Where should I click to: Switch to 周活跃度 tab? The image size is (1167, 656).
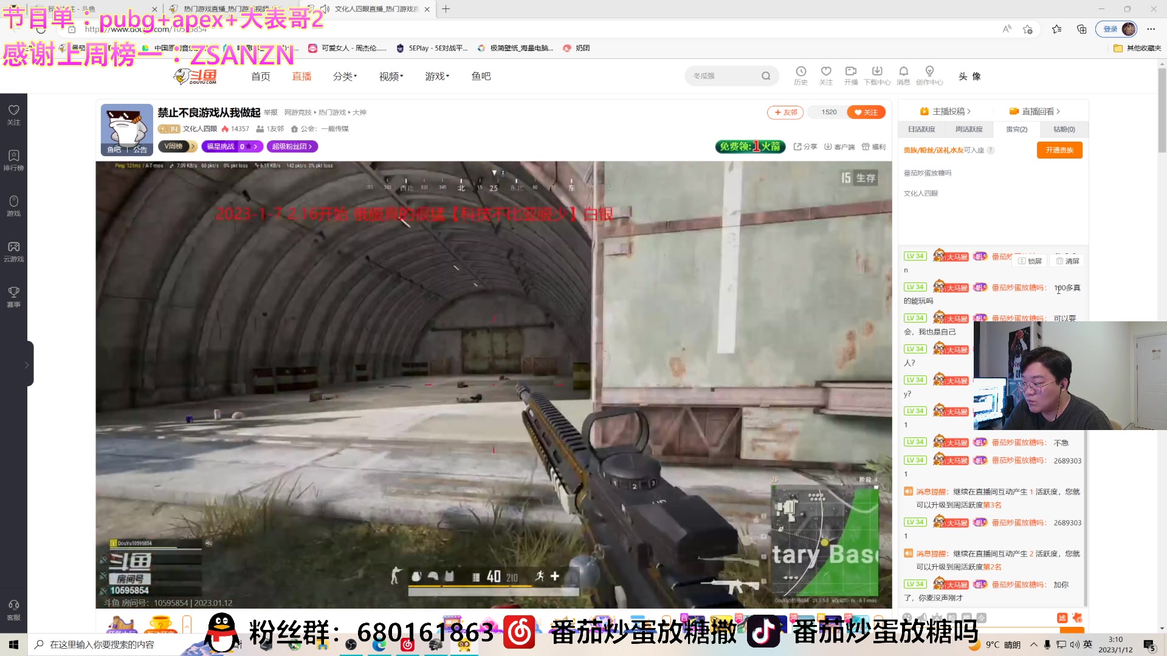click(969, 129)
